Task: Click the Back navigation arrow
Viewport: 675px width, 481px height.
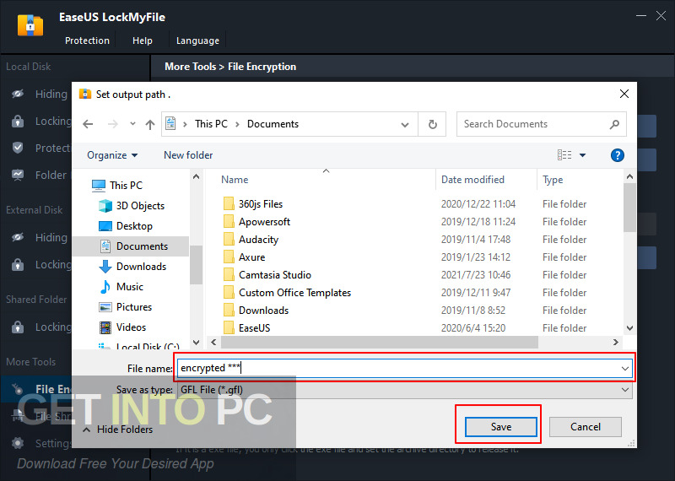Action: 88,124
